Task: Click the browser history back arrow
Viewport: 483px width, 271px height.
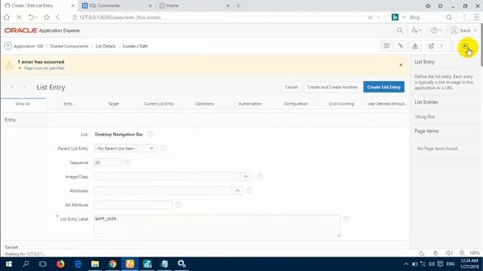Action: (58, 17)
